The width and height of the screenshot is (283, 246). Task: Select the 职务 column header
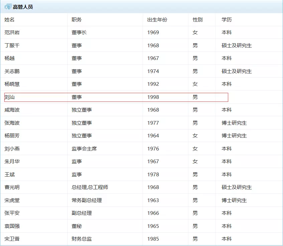point(77,20)
